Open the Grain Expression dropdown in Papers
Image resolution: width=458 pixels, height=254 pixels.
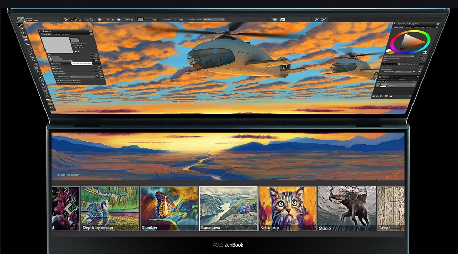click(82, 77)
